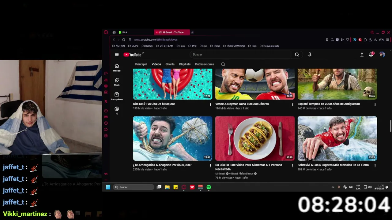Image resolution: width=392 pixels, height=220 pixels.
Task: Open the Opera GX main menu logo
Action: 106,32
